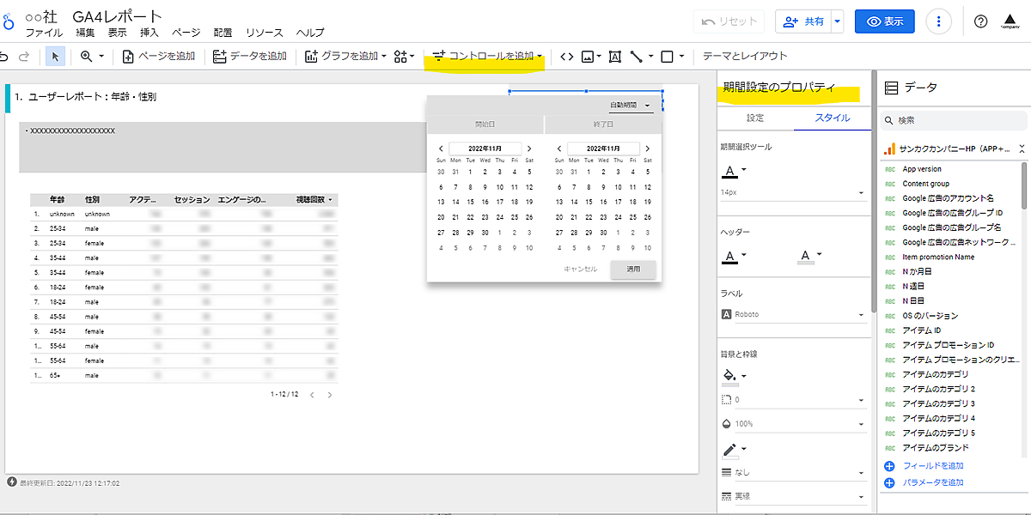
Task: Open the リソース menu
Action: [264, 33]
